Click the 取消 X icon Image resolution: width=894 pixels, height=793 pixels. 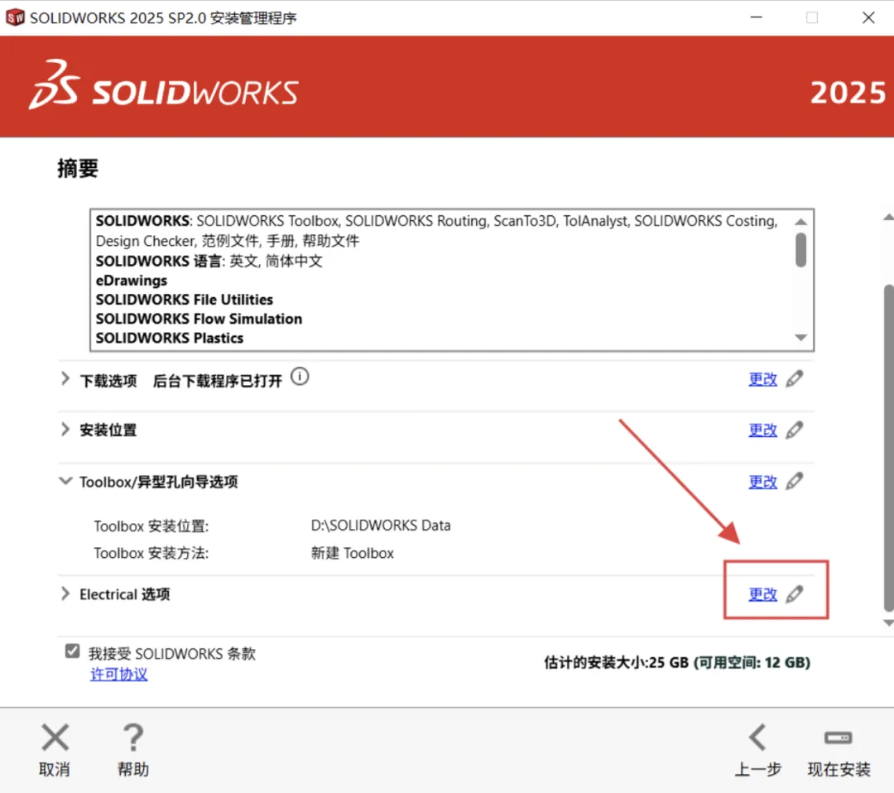(55, 738)
